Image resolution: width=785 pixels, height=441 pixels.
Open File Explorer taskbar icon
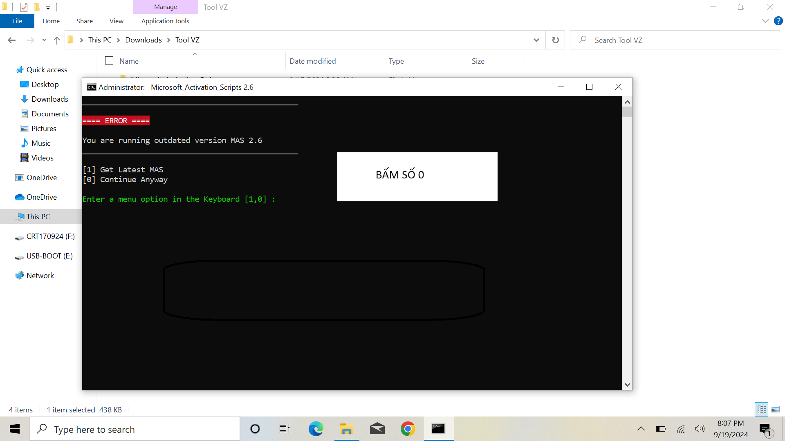[x=346, y=429]
